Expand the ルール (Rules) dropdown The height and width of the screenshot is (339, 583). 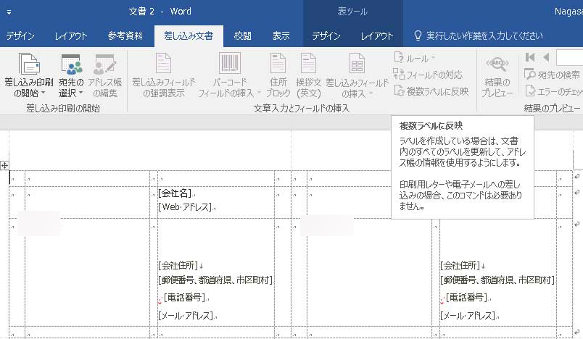pyautogui.click(x=415, y=58)
